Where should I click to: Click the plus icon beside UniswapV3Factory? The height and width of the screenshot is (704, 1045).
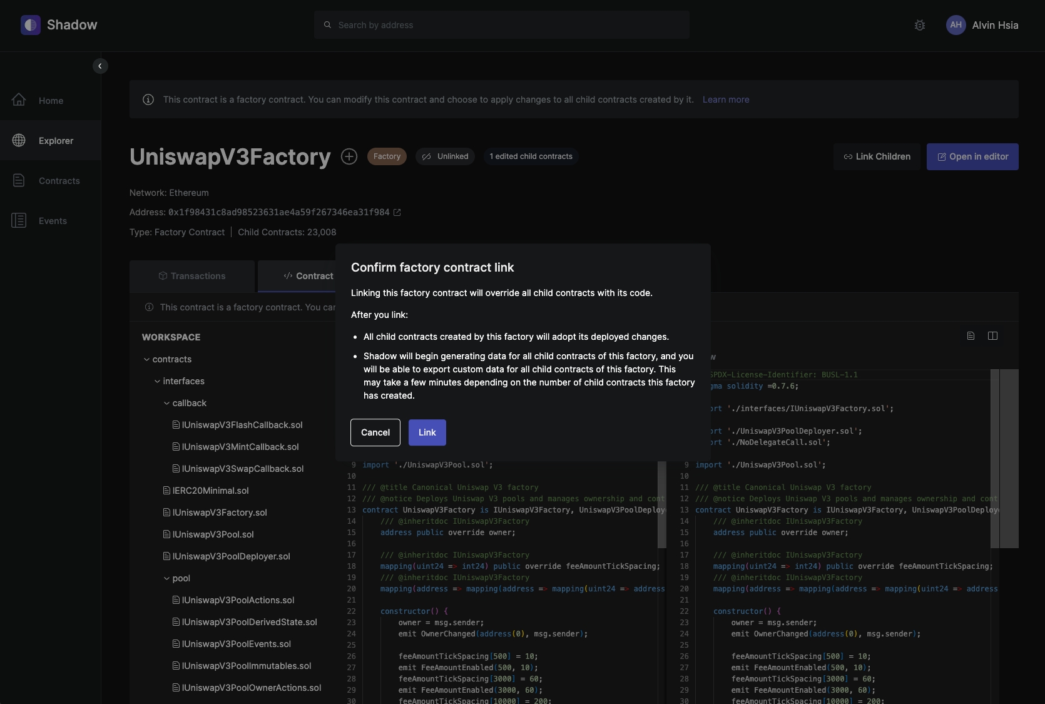click(349, 156)
